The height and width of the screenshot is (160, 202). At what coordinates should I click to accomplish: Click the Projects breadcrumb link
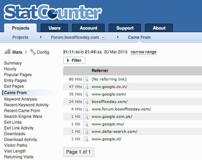[20, 37]
